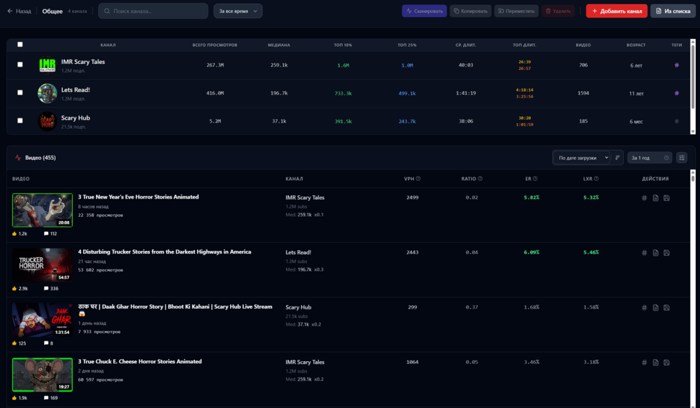700x408 pixels.
Task: Toggle the select-all checkbox in channel table header
Action: (x=20, y=44)
